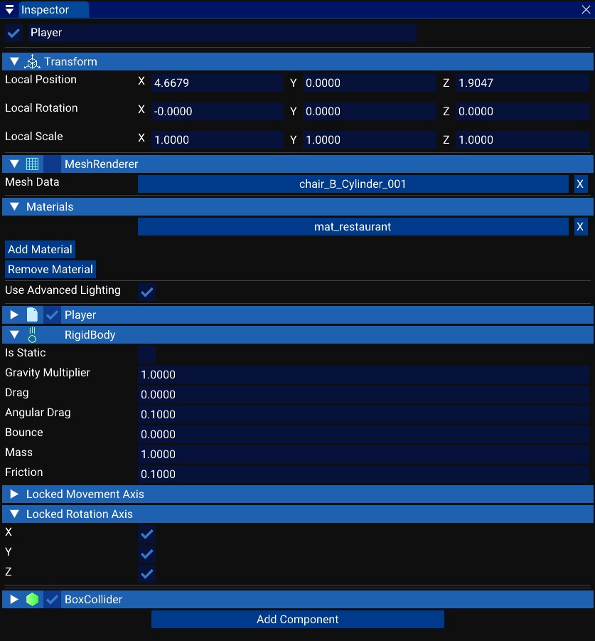Expand Locked Movement Axis
Screen dimensions: 595x641
pos(14,494)
